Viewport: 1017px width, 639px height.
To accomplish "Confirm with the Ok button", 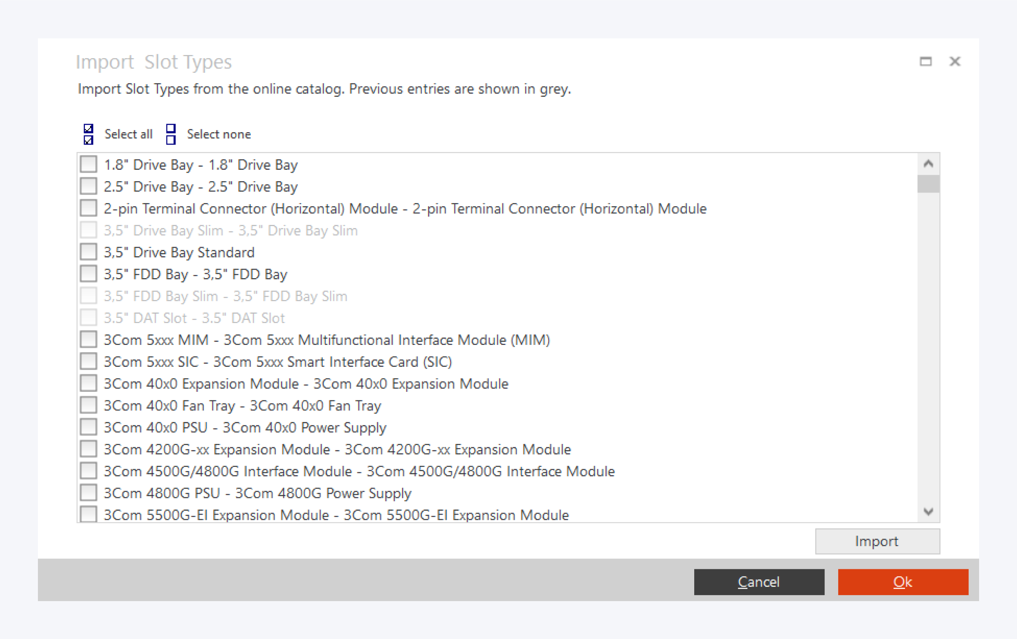I will 903,582.
